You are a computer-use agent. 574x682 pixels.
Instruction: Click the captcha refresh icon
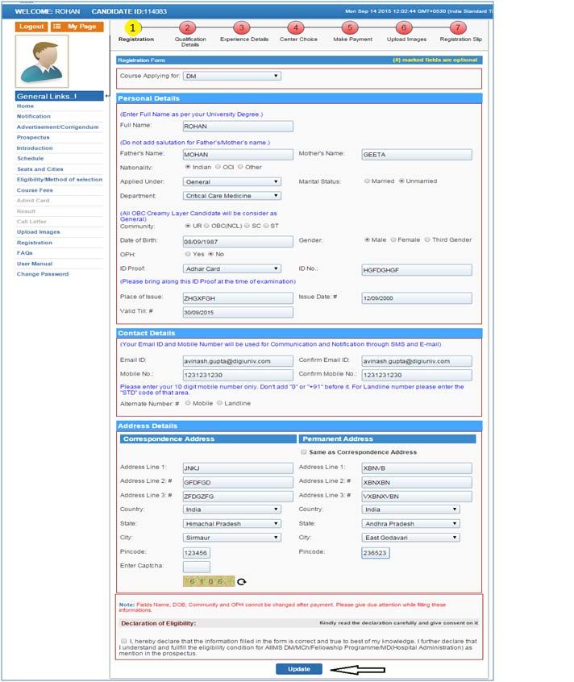241,581
